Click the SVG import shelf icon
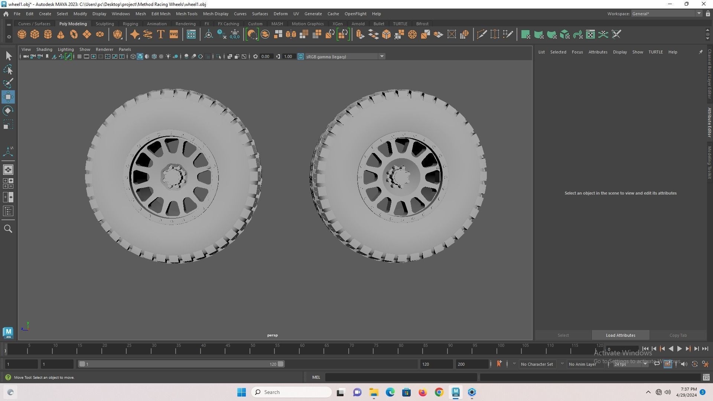 coord(174,35)
